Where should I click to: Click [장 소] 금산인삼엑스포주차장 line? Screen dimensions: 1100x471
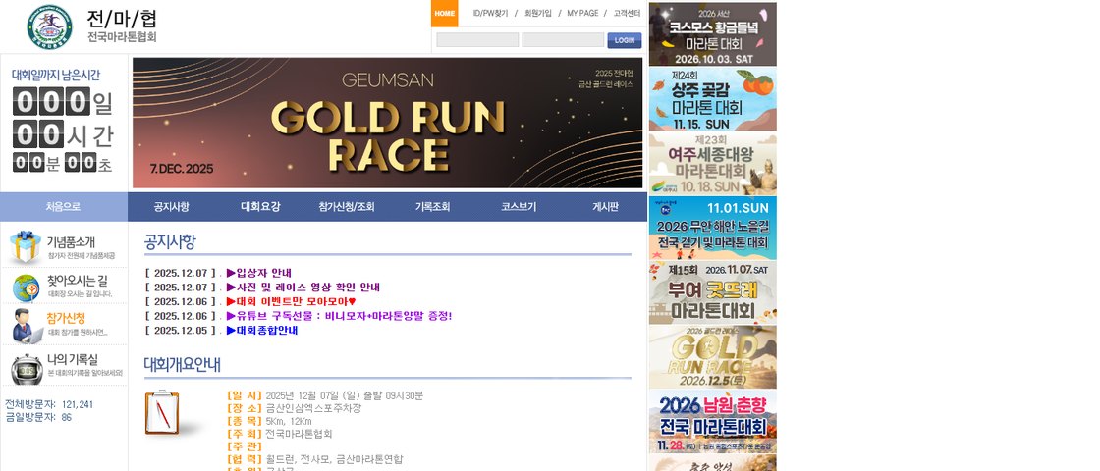point(294,408)
